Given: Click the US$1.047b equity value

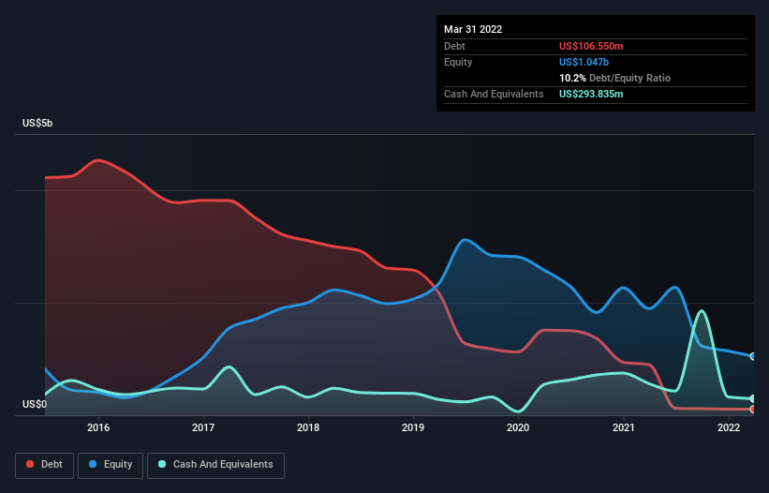Looking at the screenshot, I should [584, 62].
